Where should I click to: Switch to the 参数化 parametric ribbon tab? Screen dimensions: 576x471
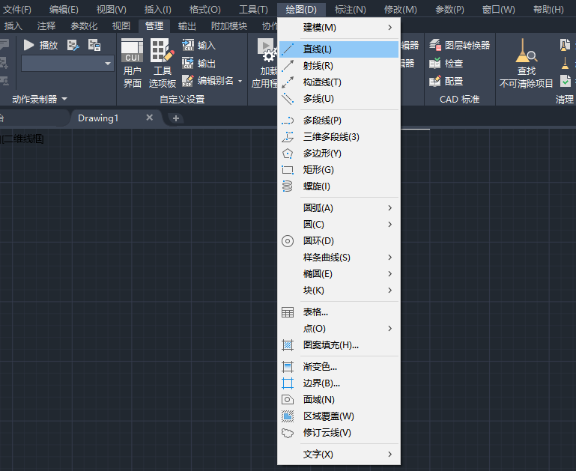[x=84, y=26]
